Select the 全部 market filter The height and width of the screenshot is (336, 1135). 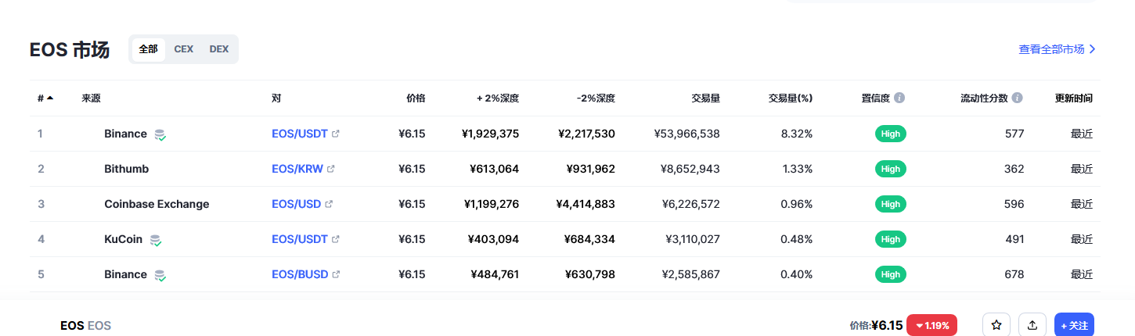[x=148, y=49]
